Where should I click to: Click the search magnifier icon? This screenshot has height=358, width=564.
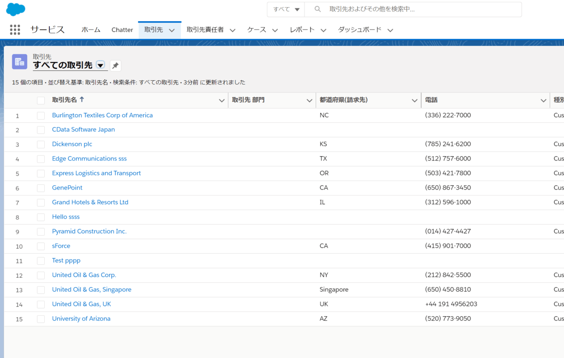tap(318, 9)
